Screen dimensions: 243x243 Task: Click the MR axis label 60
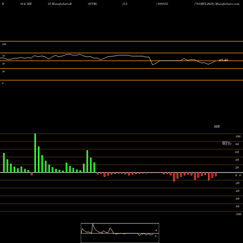click(237, 152)
